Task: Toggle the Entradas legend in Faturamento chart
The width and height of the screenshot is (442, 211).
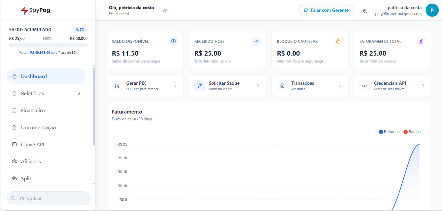Action: 389,132
